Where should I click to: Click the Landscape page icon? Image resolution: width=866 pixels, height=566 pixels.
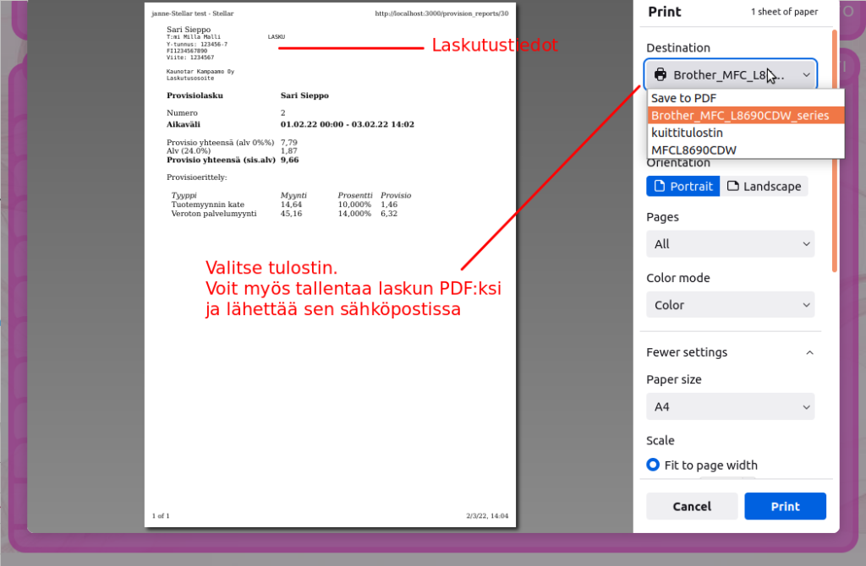pos(732,186)
